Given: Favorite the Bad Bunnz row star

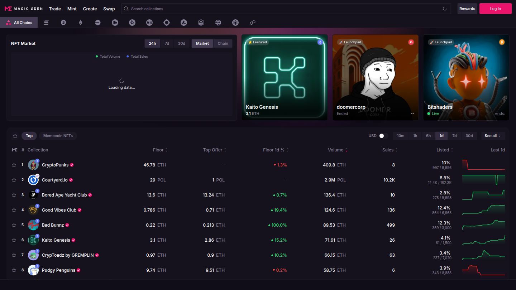Looking at the screenshot, I should pyautogui.click(x=14, y=225).
